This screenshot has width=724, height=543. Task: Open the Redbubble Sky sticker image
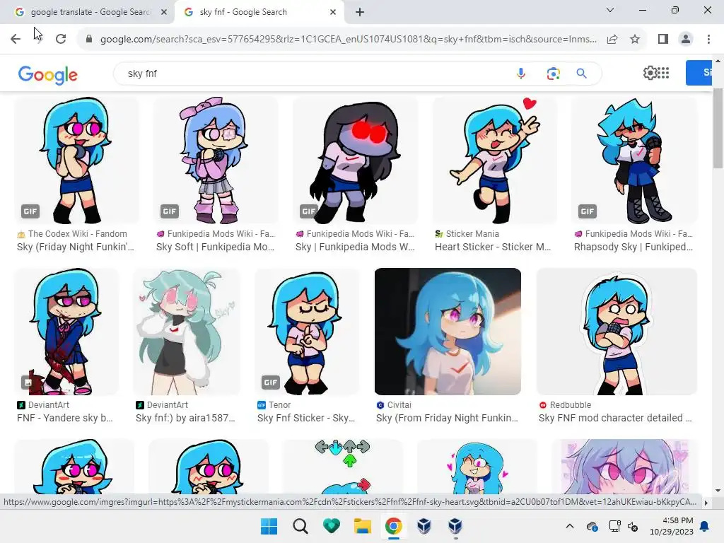pos(617,331)
